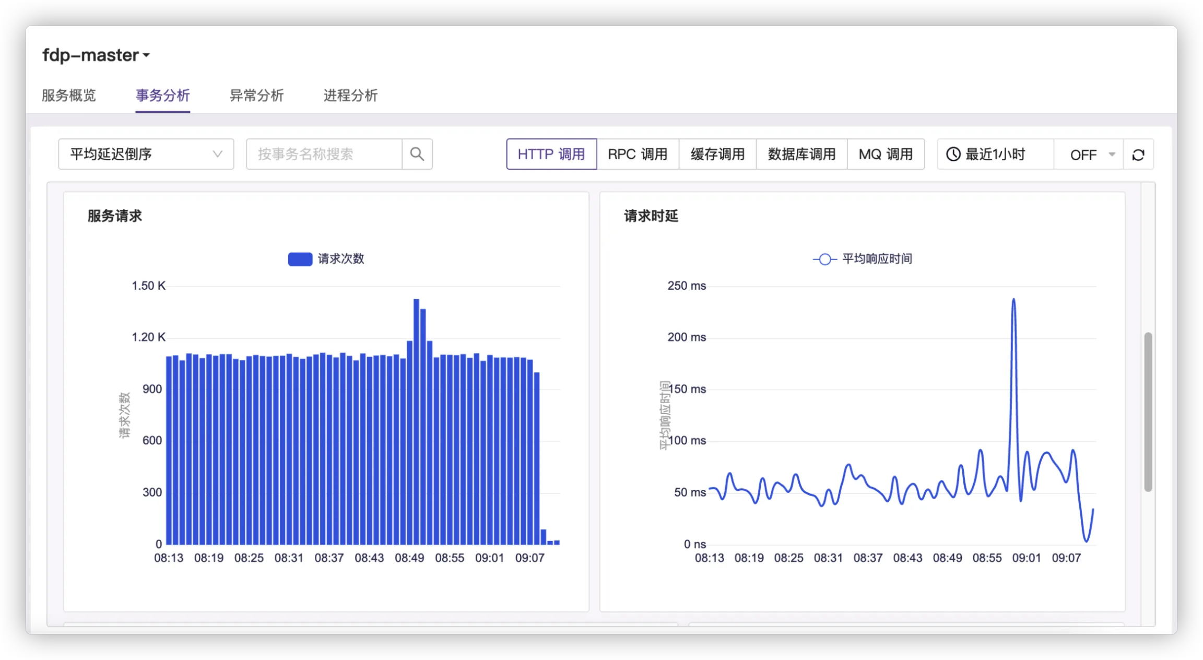Click the 事务分析 tab
Viewport: 1203px width, 660px height.
(162, 96)
